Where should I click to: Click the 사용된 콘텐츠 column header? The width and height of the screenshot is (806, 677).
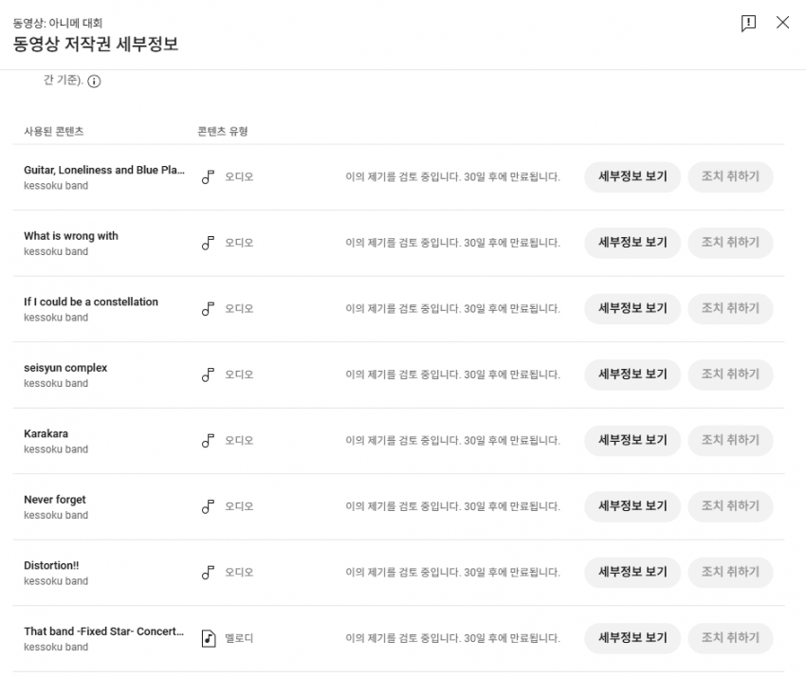point(53,132)
